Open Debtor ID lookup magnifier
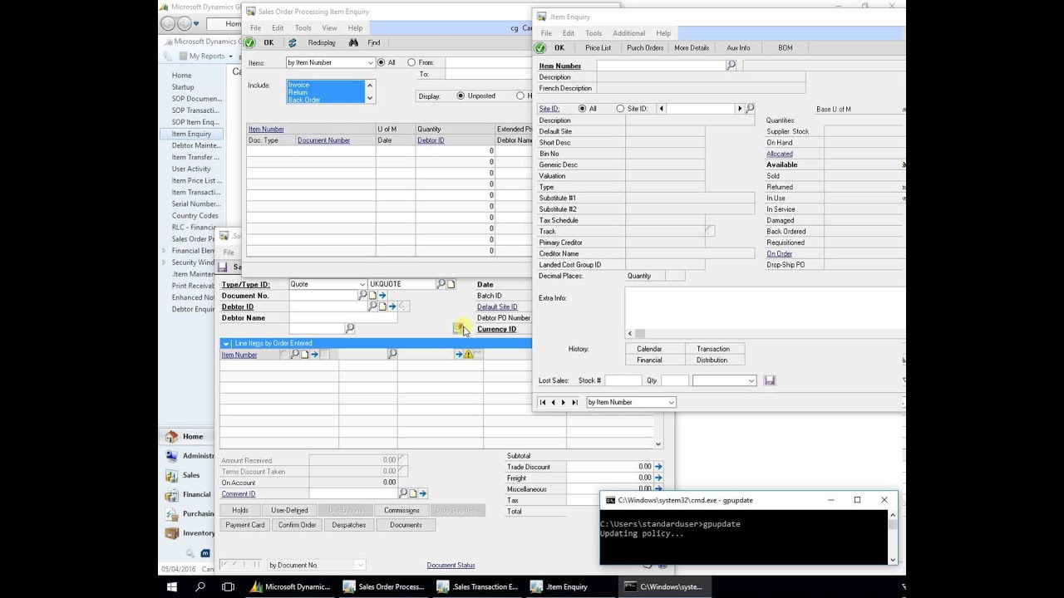The width and height of the screenshot is (1064, 598). 372,306
